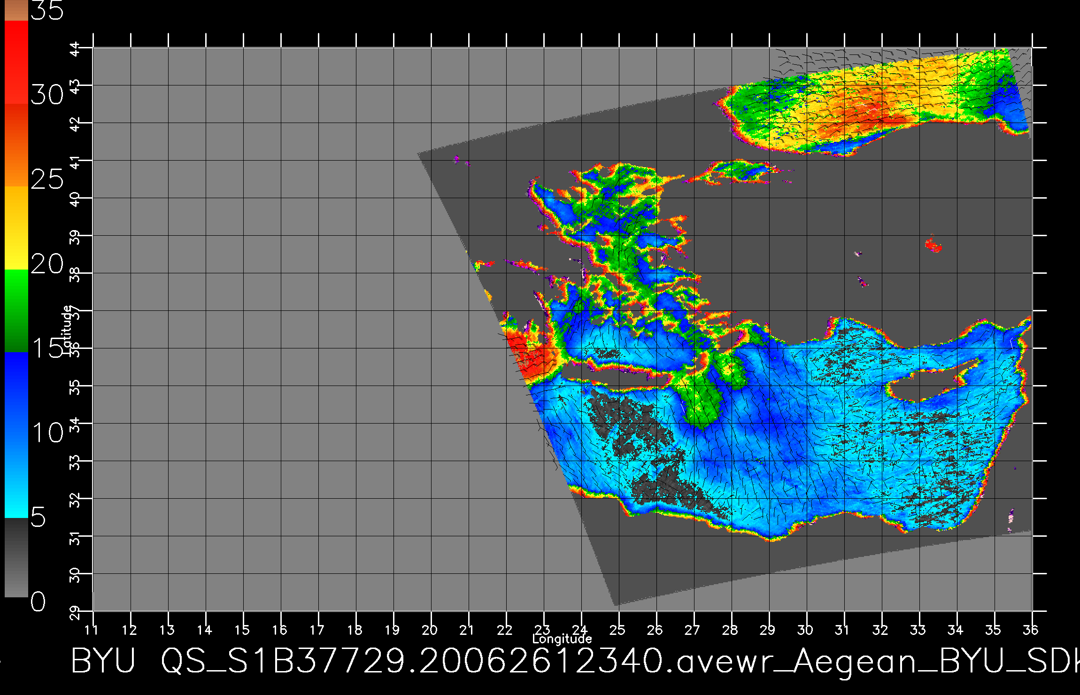Screen dimensions: 1080x695
Task: Click the color bar scale value 25
Action: 47,179
